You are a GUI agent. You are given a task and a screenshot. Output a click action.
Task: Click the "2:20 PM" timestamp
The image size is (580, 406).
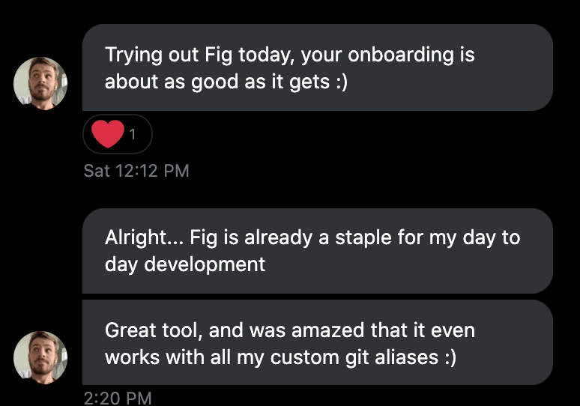[x=118, y=399]
